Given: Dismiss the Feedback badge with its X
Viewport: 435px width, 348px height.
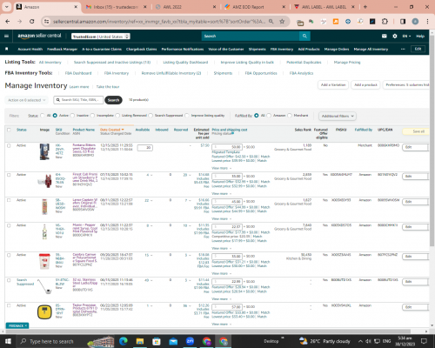Looking at the screenshot, I should click(26, 325).
